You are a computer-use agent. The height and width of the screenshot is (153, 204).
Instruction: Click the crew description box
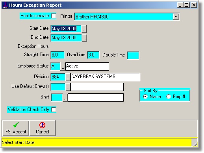coord(97,87)
